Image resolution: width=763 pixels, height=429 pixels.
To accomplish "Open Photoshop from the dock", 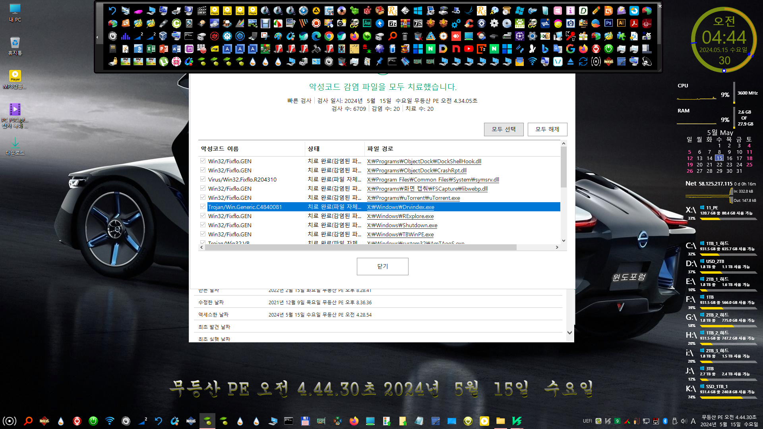I will (x=608, y=23).
